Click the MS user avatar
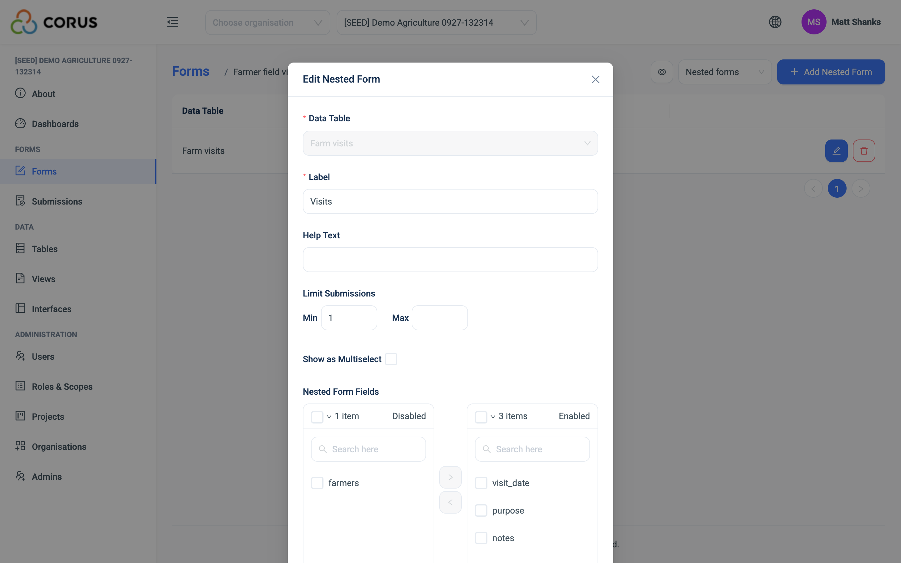Image resolution: width=901 pixels, height=563 pixels. (813, 22)
